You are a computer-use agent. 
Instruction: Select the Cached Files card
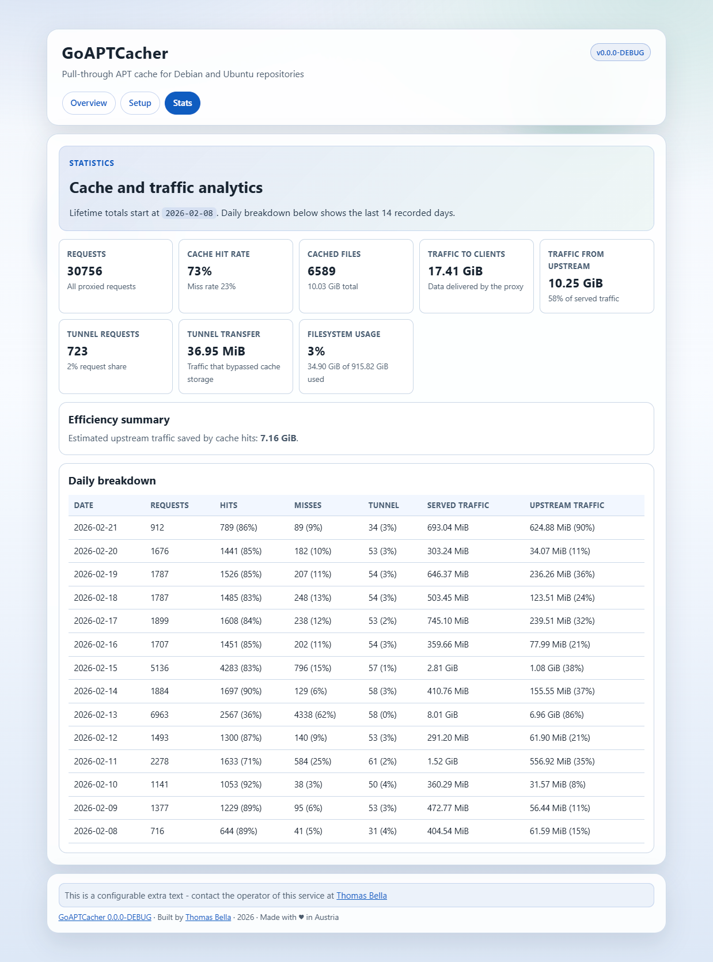(x=356, y=276)
